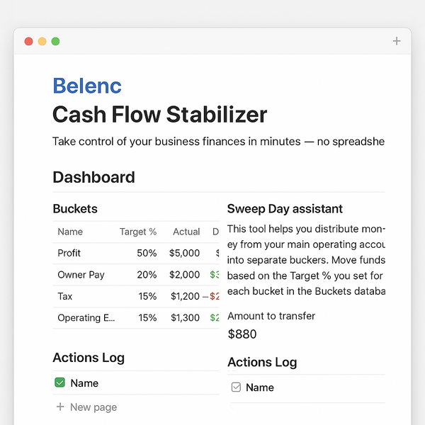
Task: Click the Sweep Day assistant heading
Action: coord(285,209)
